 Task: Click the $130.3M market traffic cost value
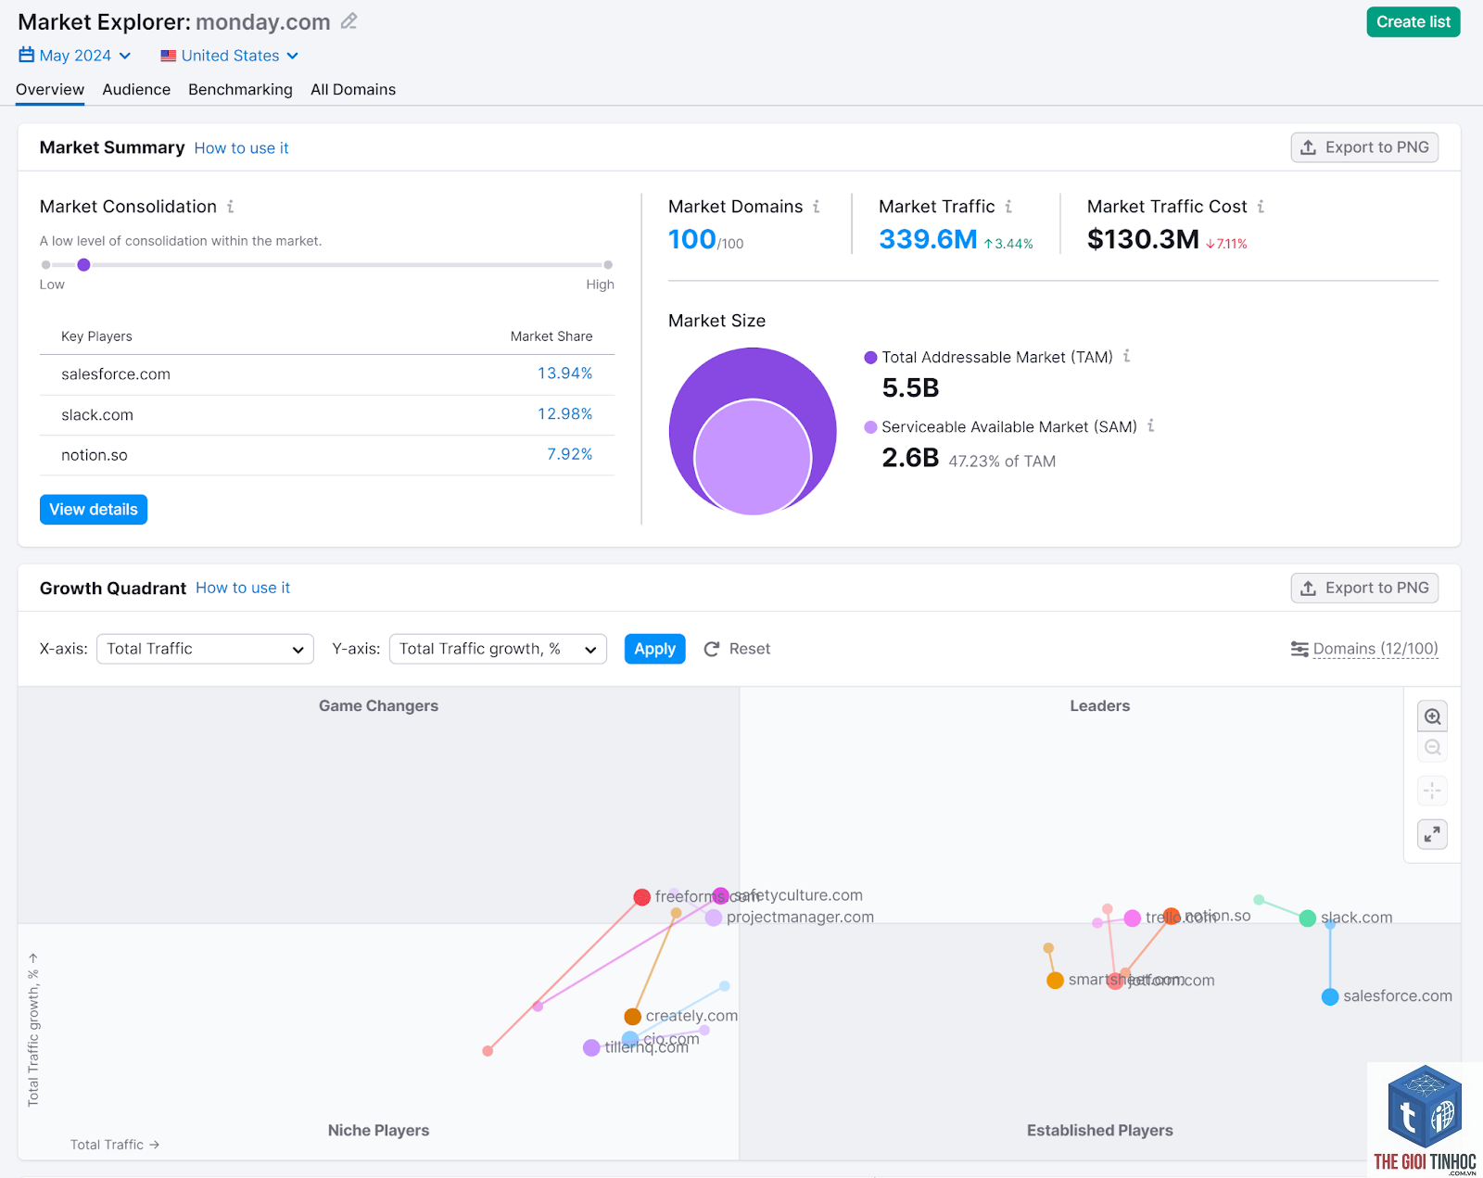tap(1143, 239)
